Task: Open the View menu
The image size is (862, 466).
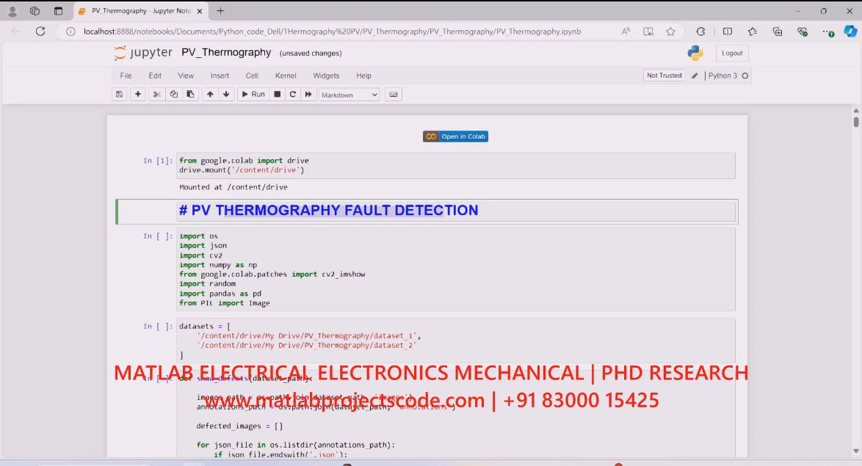Action: [x=186, y=76]
